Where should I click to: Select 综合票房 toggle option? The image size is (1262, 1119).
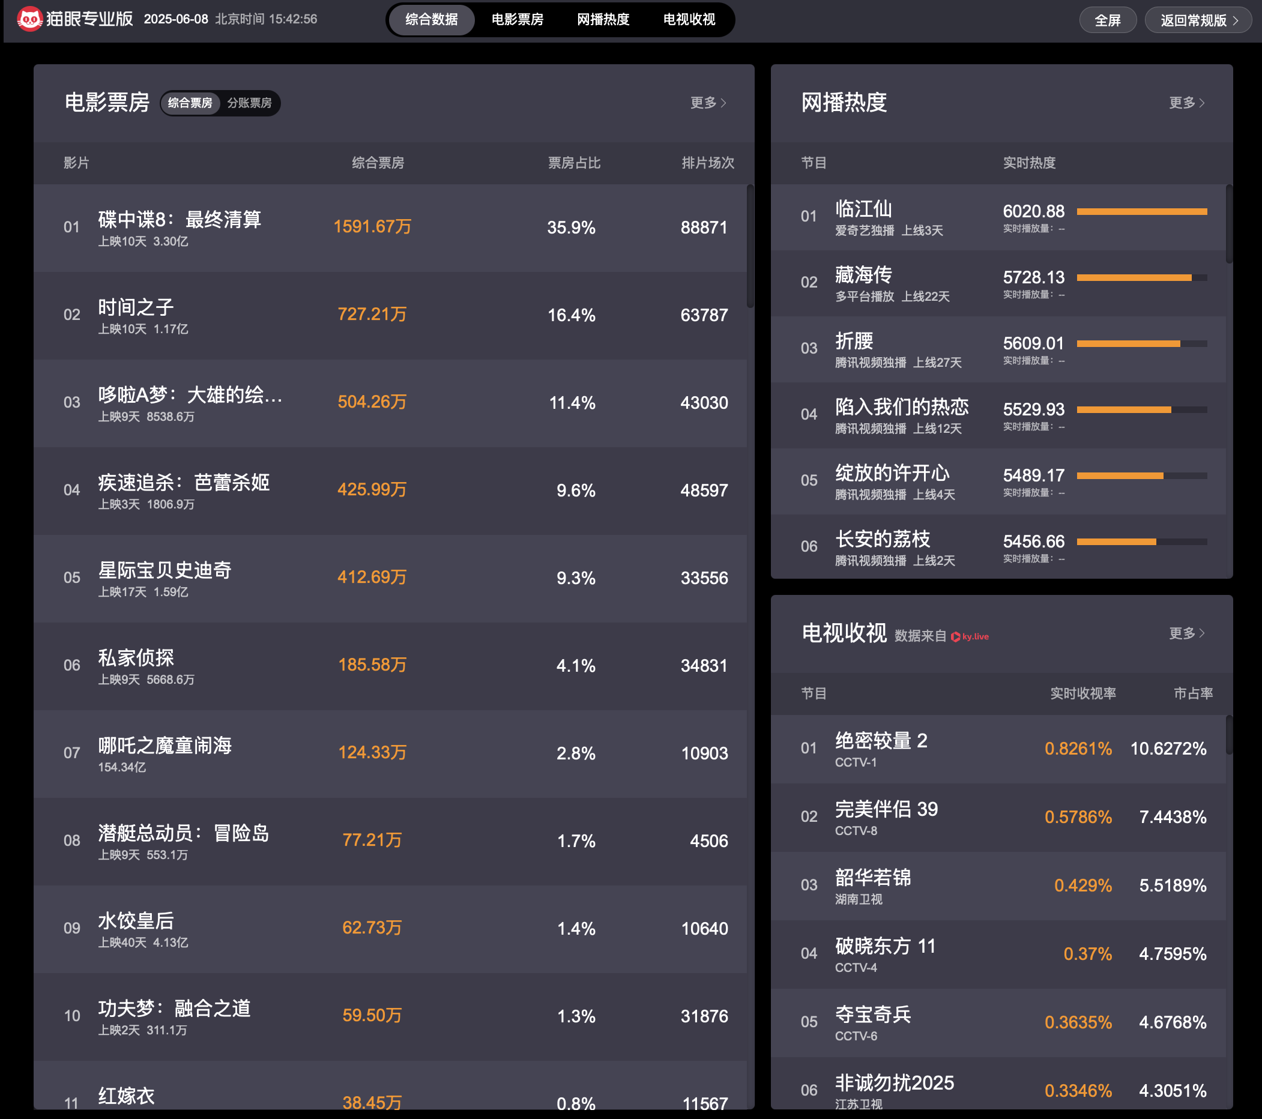pyautogui.click(x=190, y=103)
